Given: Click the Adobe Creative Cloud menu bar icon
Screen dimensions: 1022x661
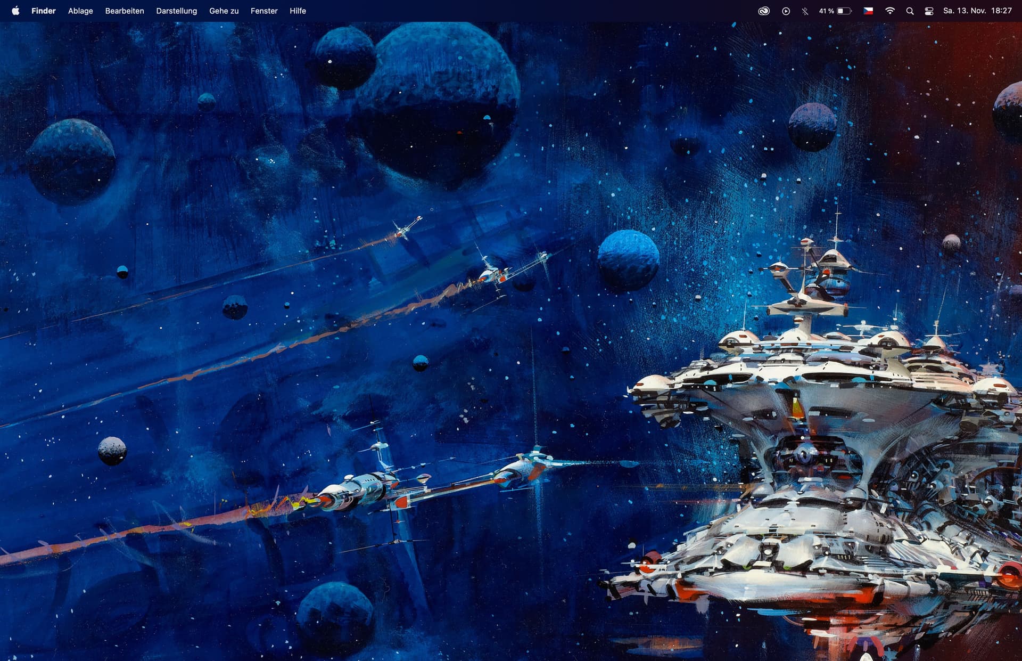Looking at the screenshot, I should (x=764, y=11).
